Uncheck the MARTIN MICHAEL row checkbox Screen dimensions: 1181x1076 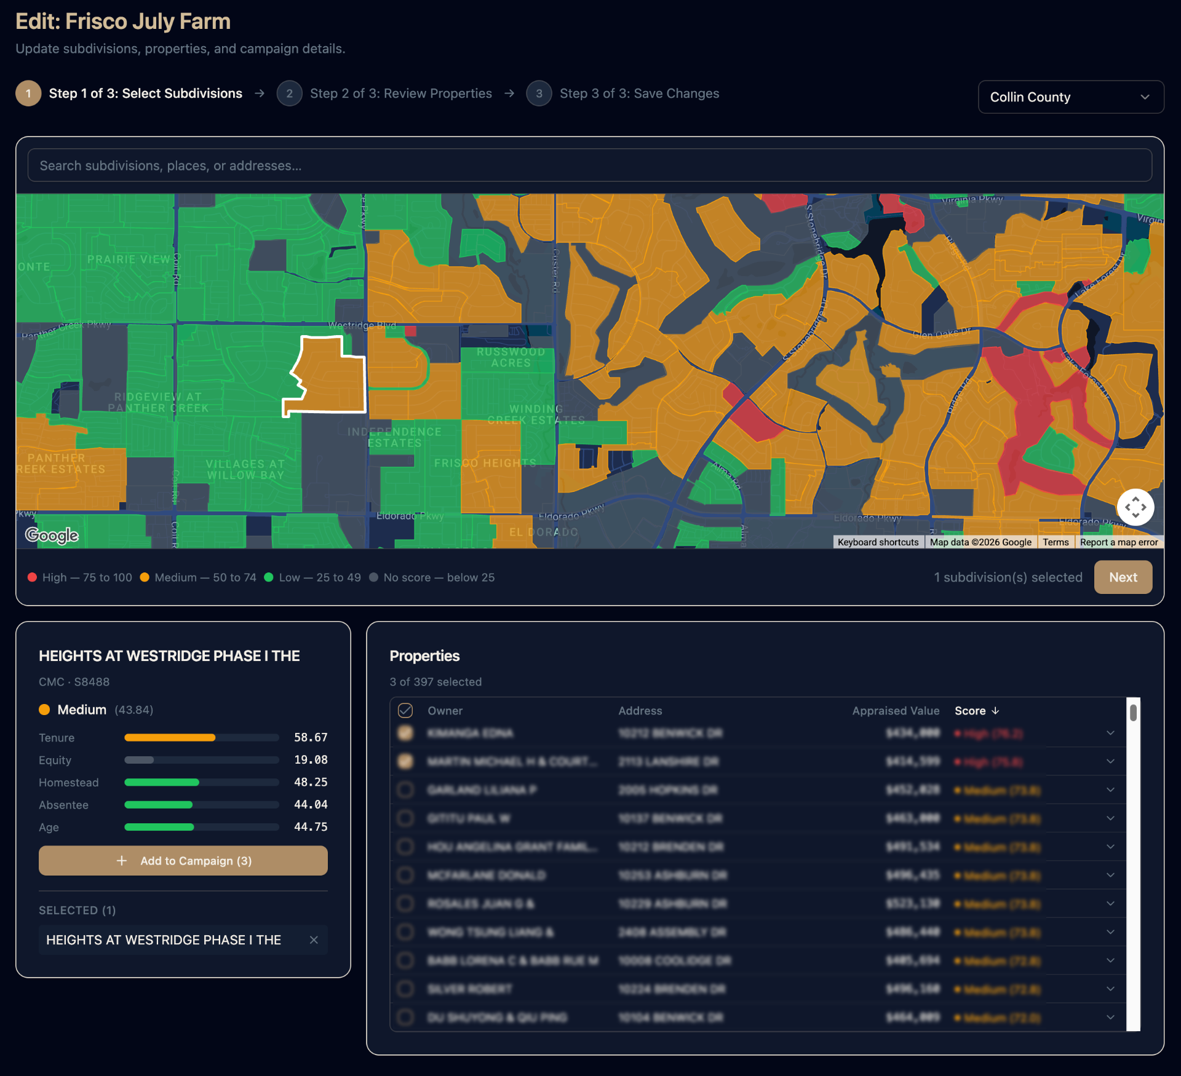coord(405,761)
